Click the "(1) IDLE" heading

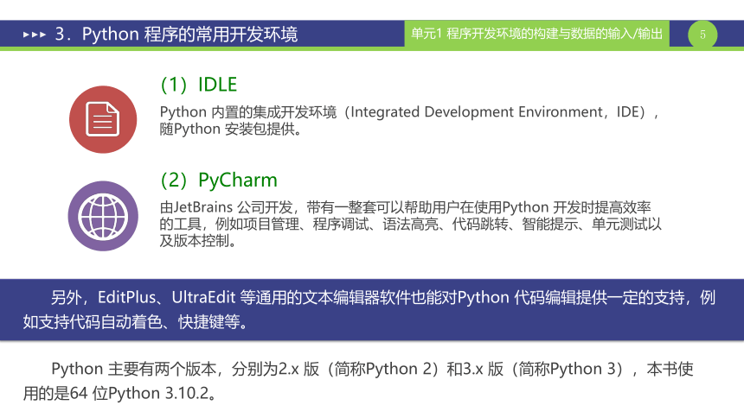point(199,85)
